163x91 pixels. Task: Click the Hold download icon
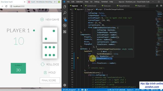click(x=45, y=73)
